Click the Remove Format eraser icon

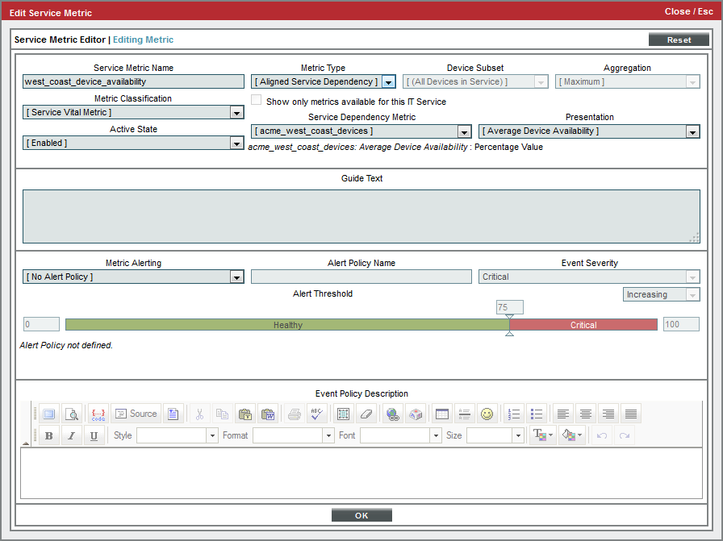tap(365, 413)
